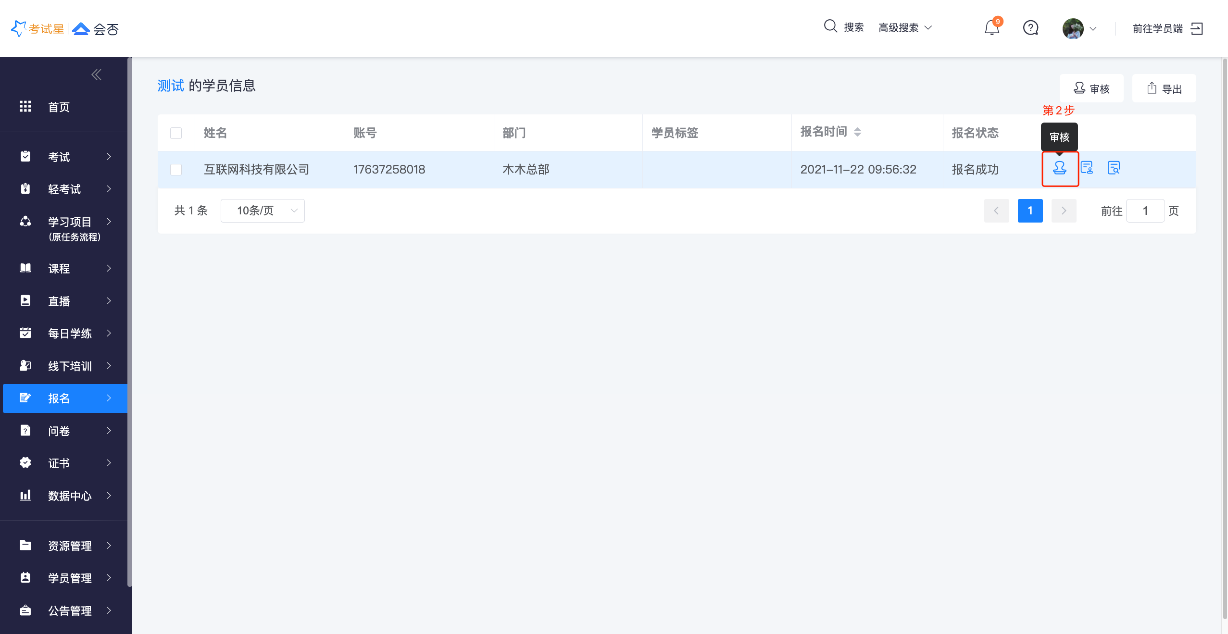This screenshot has height=634, width=1228.
Task: Open the 10条/页 page size dropdown
Action: click(x=263, y=211)
